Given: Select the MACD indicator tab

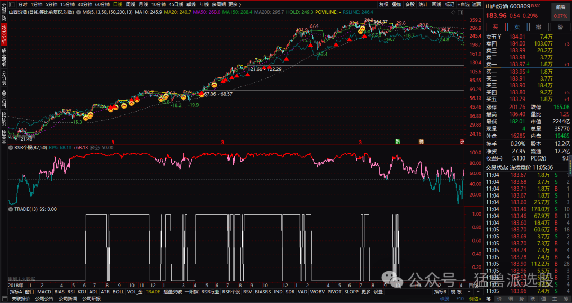Looking at the screenshot, I should (44, 292).
